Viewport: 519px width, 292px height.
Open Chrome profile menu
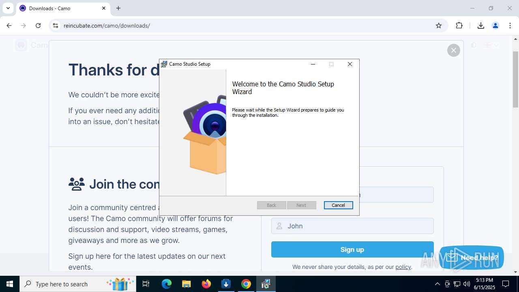click(495, 26)
